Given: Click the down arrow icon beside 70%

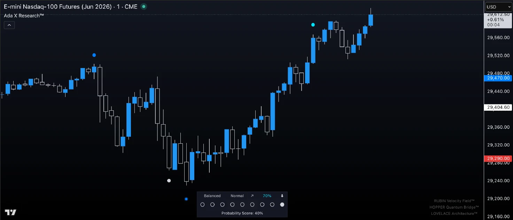Looking at the screenshot, I should (x=282, y=196).
